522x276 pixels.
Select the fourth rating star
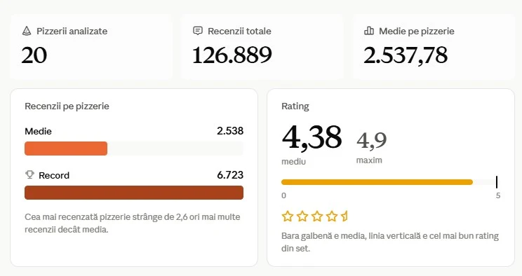point(332,216)
